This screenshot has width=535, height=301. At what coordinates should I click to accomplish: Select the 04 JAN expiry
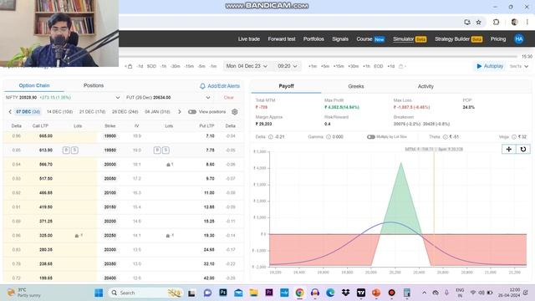tap(157, 111)
